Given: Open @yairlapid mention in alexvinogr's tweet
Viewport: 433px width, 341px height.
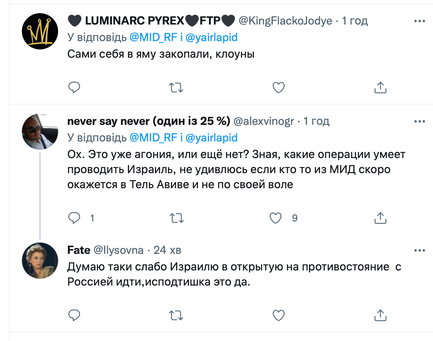Looking at the screenshot, I should [x=212, y=138].
